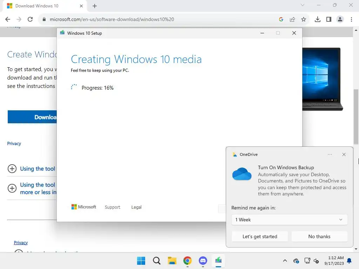Show hidden system tray icons
This screenshot has height=269, width=359.
coord(285,261)
